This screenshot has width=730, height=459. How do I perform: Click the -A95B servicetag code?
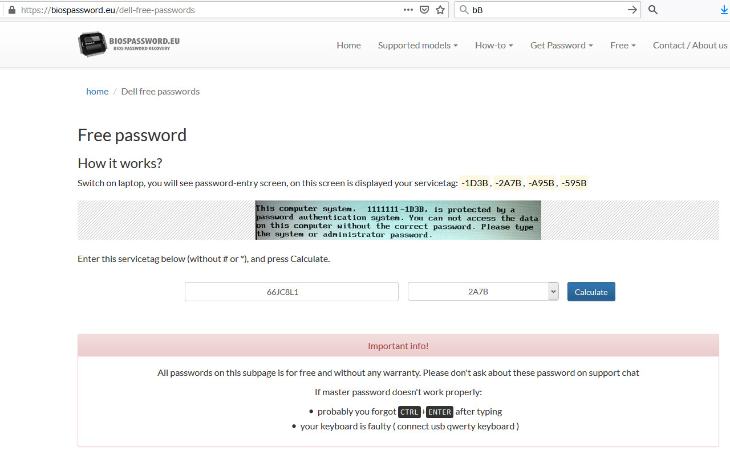coord(541,183)
